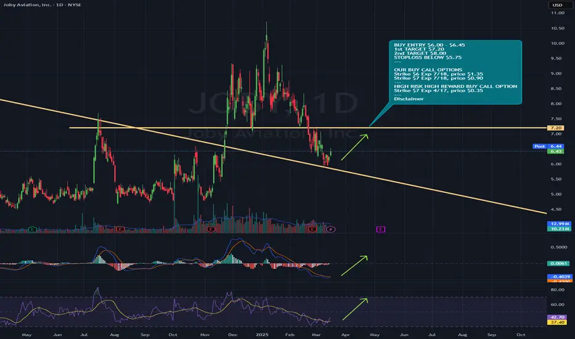Image resolution: width=575 pixels, height=339 pixels.
Task: Click the 12.99M volume label
Action: pyautogui.click(x=560, y=224)
